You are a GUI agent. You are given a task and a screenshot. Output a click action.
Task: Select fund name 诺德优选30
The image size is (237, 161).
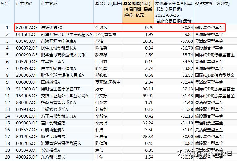point(52,28)
